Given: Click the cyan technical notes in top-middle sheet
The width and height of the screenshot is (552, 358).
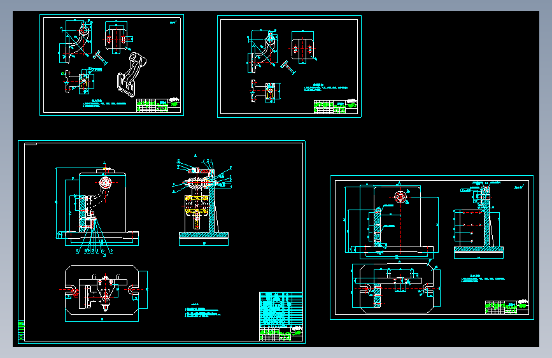Looking at the screenshot, I should tap(325, 87).
